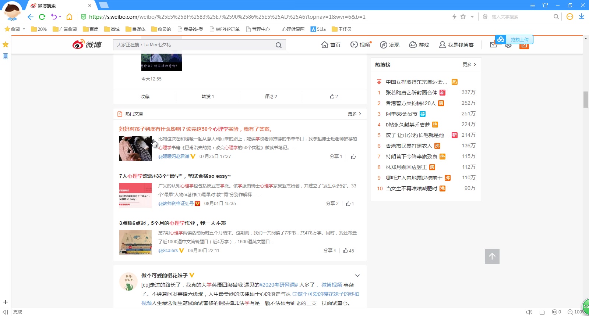Click the orange compose post icon

pos(524,45)
